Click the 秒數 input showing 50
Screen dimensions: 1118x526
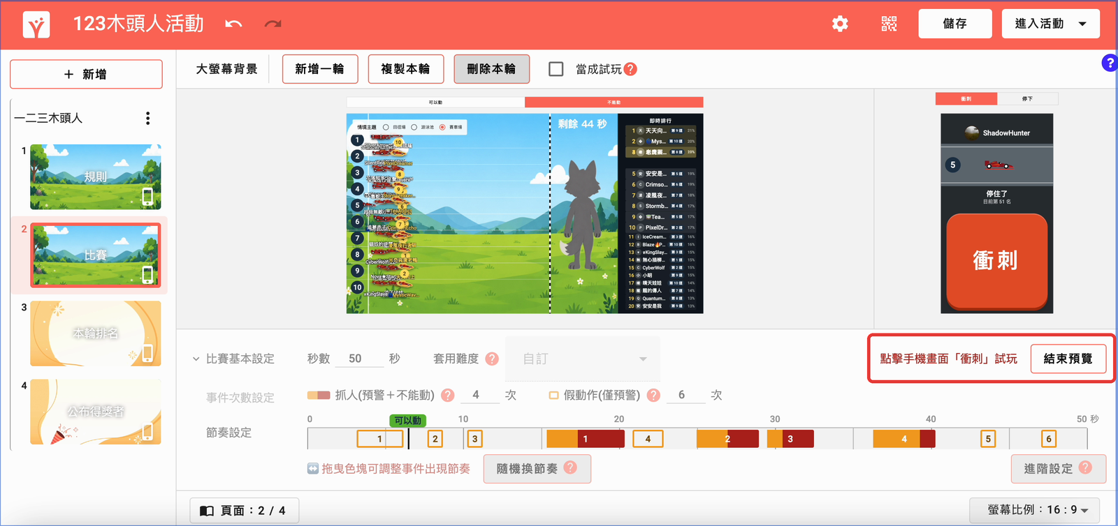[x=359, y=359]
